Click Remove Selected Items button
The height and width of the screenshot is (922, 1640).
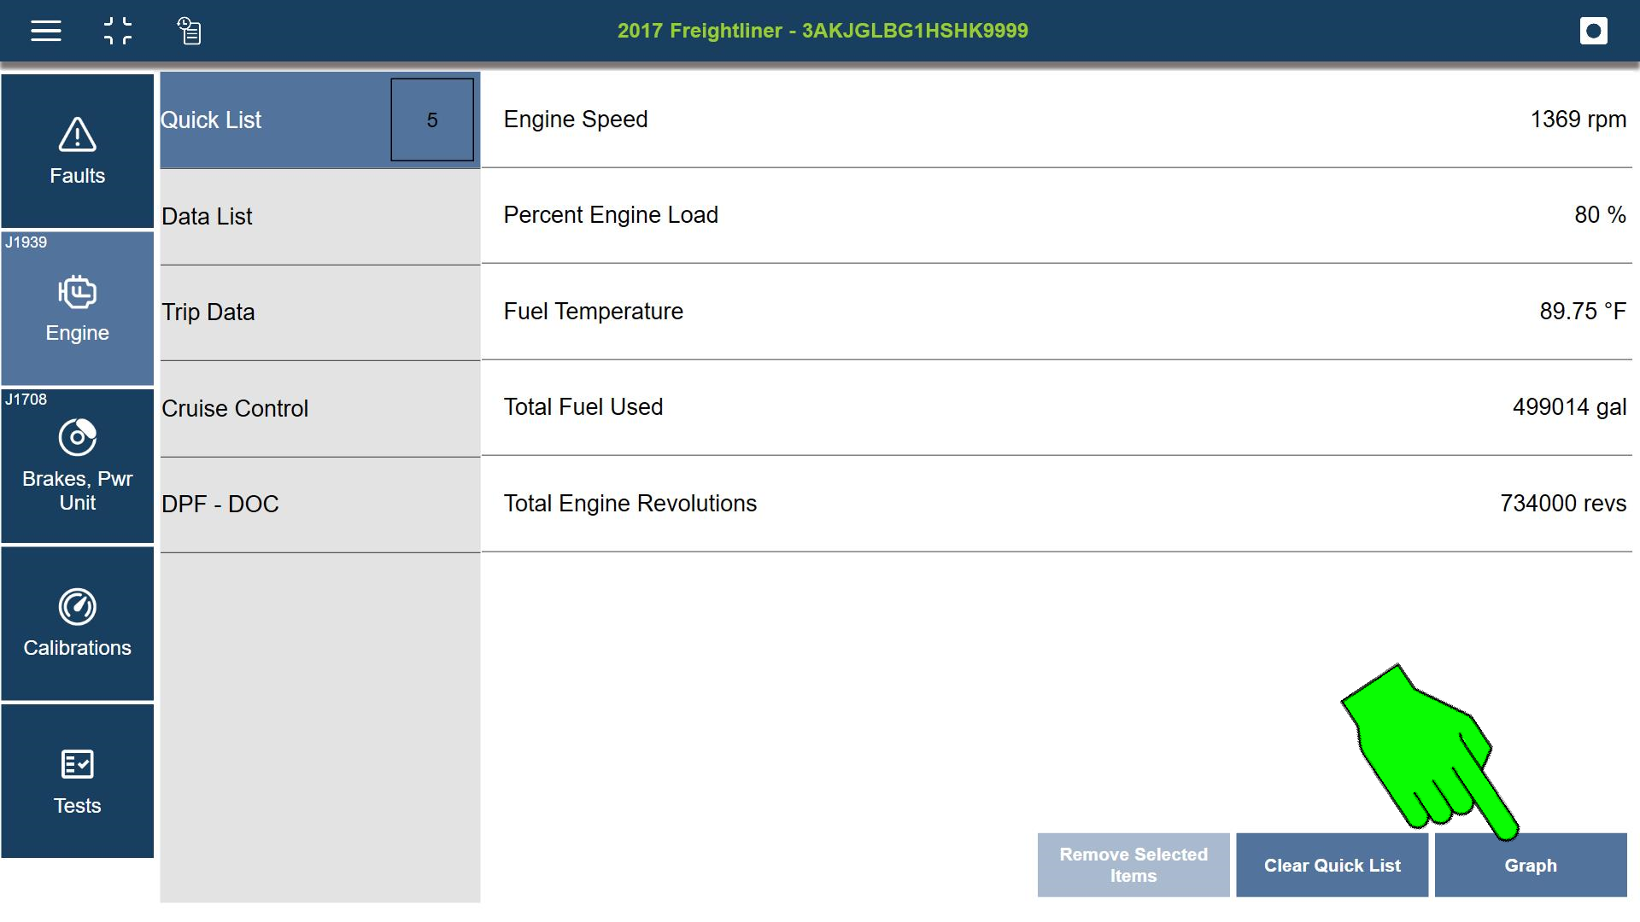1133,866
